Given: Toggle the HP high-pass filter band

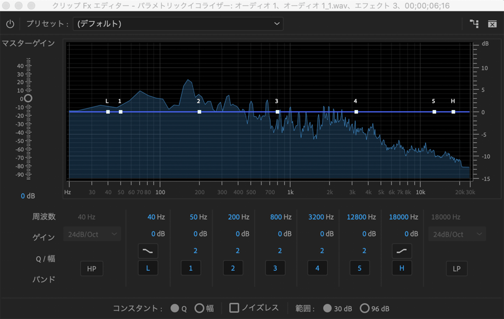Looking at the screenshot, I should pyautogui.click(x=91, y=268).
